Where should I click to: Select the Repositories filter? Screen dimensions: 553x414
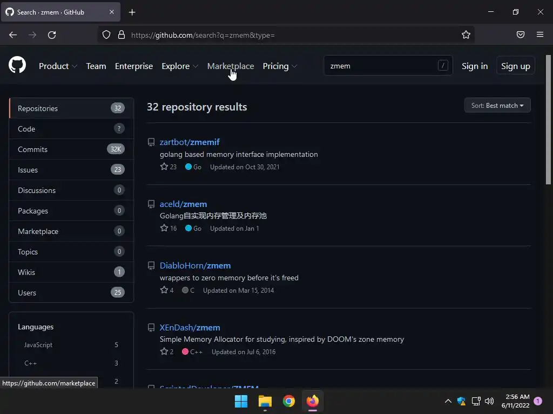71,108
